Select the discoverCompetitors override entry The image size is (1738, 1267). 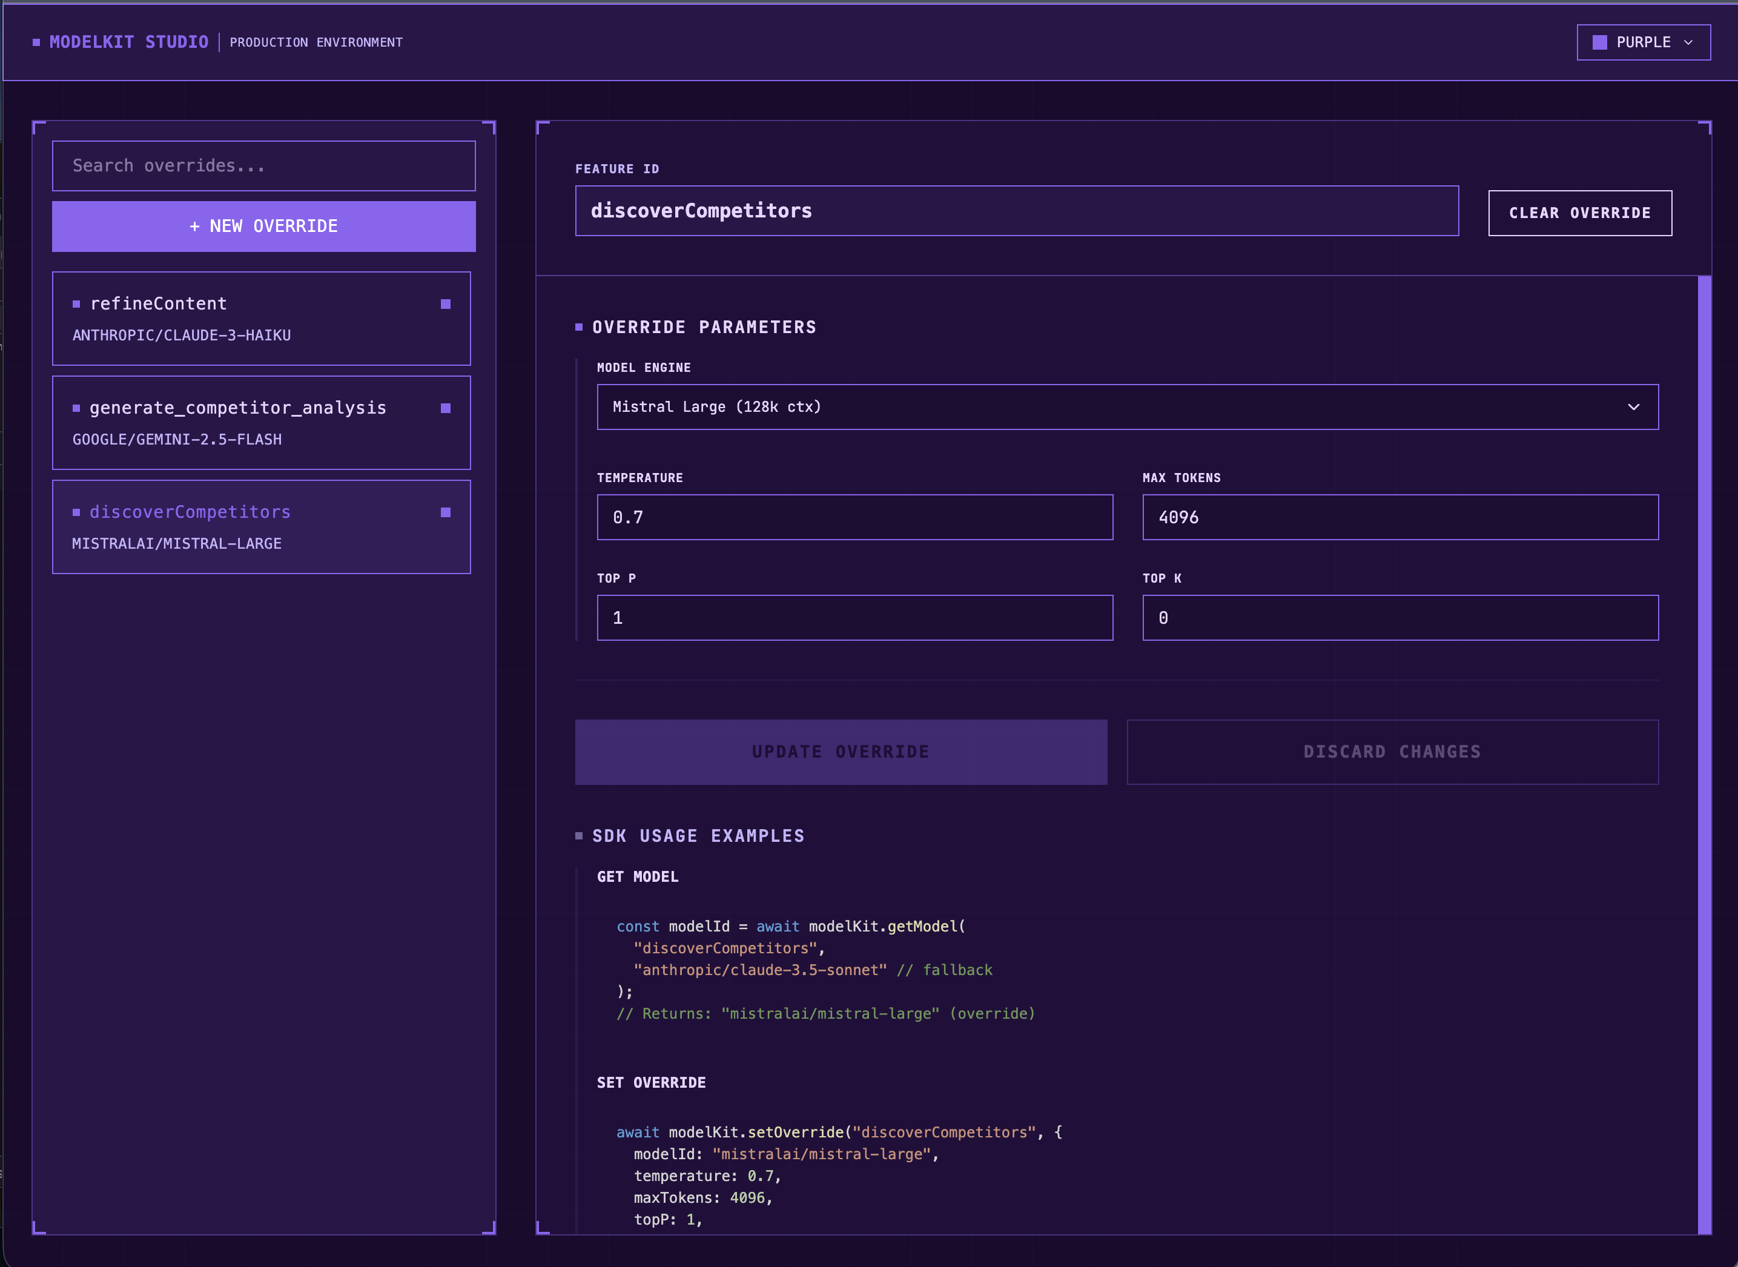[x=260, y=528]
